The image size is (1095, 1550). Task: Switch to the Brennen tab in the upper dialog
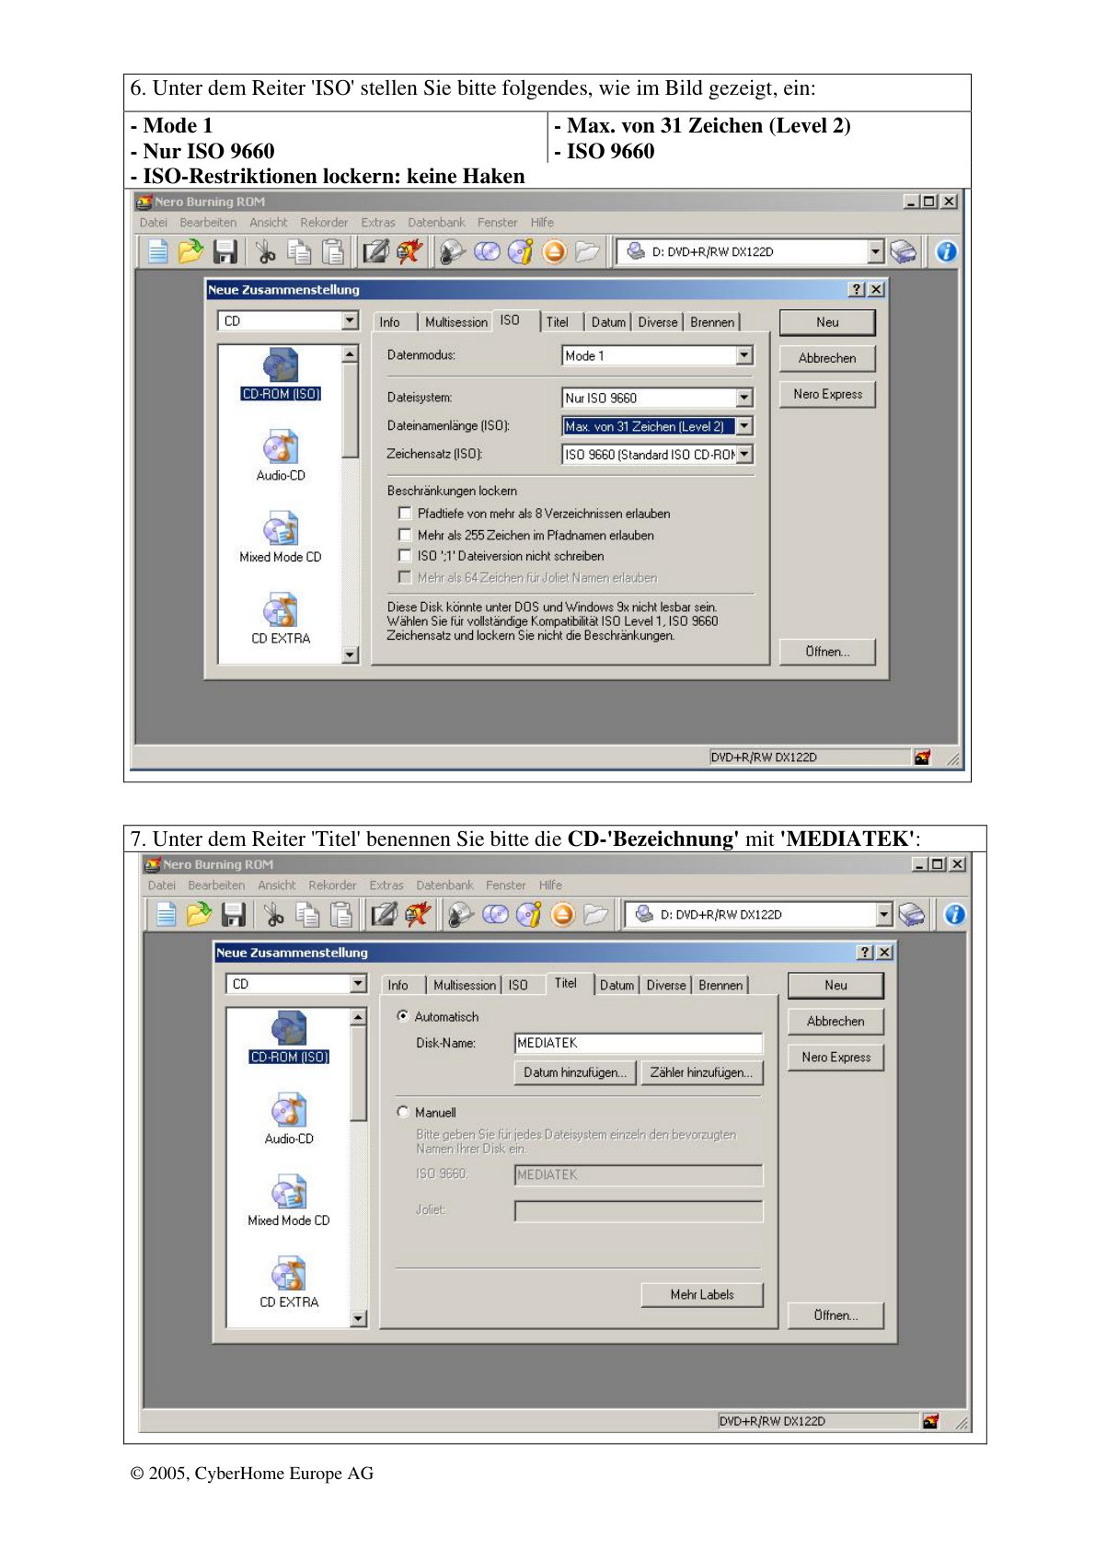coord(712,322)
